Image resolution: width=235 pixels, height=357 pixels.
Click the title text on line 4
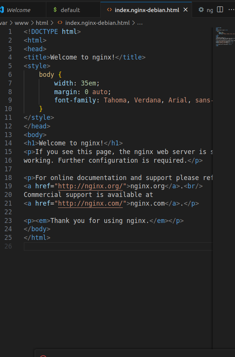coord(82,57)
